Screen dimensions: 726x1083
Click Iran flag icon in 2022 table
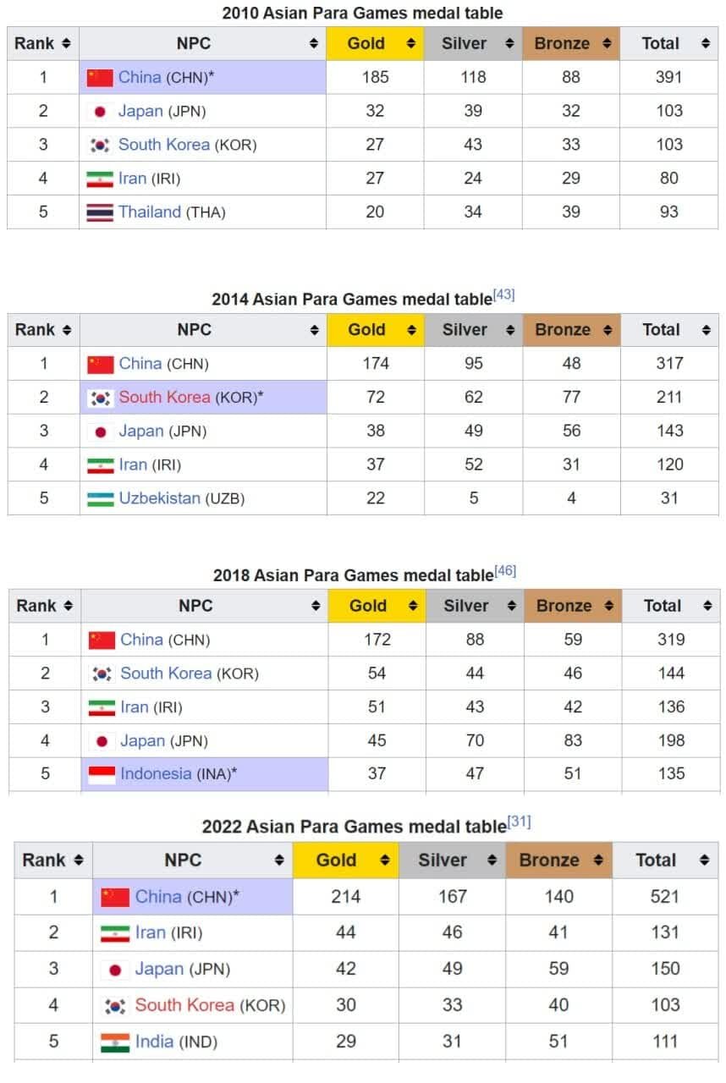coord(115,933)
